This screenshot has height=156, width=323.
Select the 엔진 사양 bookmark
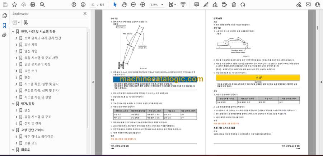(x=31, y=51)
